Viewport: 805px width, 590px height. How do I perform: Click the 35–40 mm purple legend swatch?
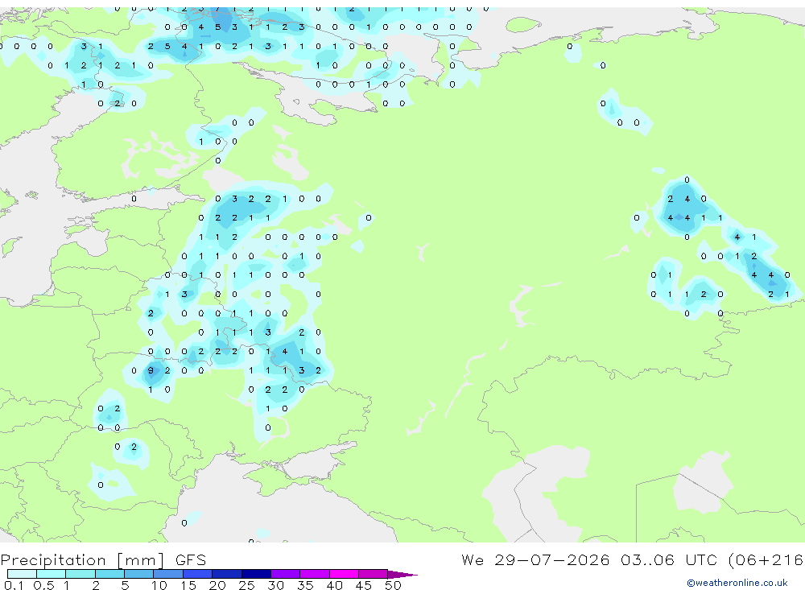coord(315,574)
